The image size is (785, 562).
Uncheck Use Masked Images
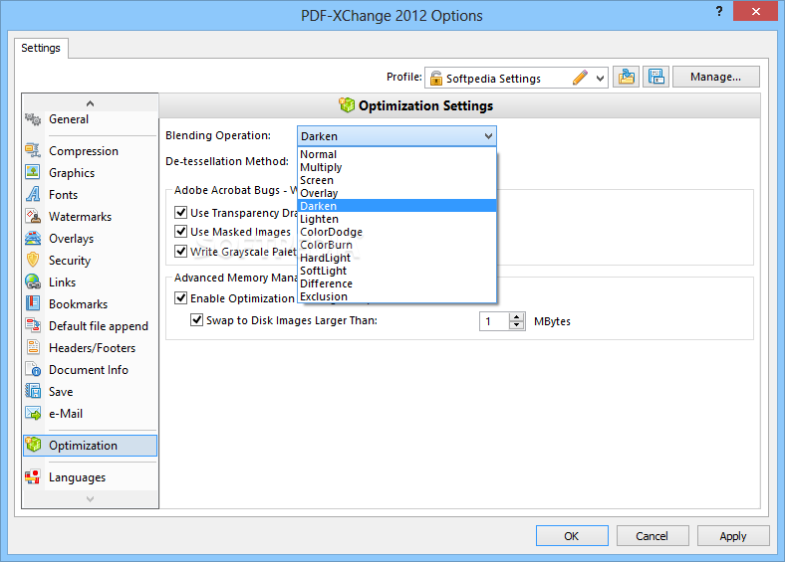click(180, 232)
